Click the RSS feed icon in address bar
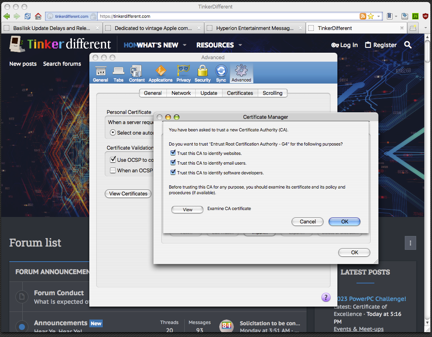This screenshot has height=337, width=432. click(x=363, y=16)
